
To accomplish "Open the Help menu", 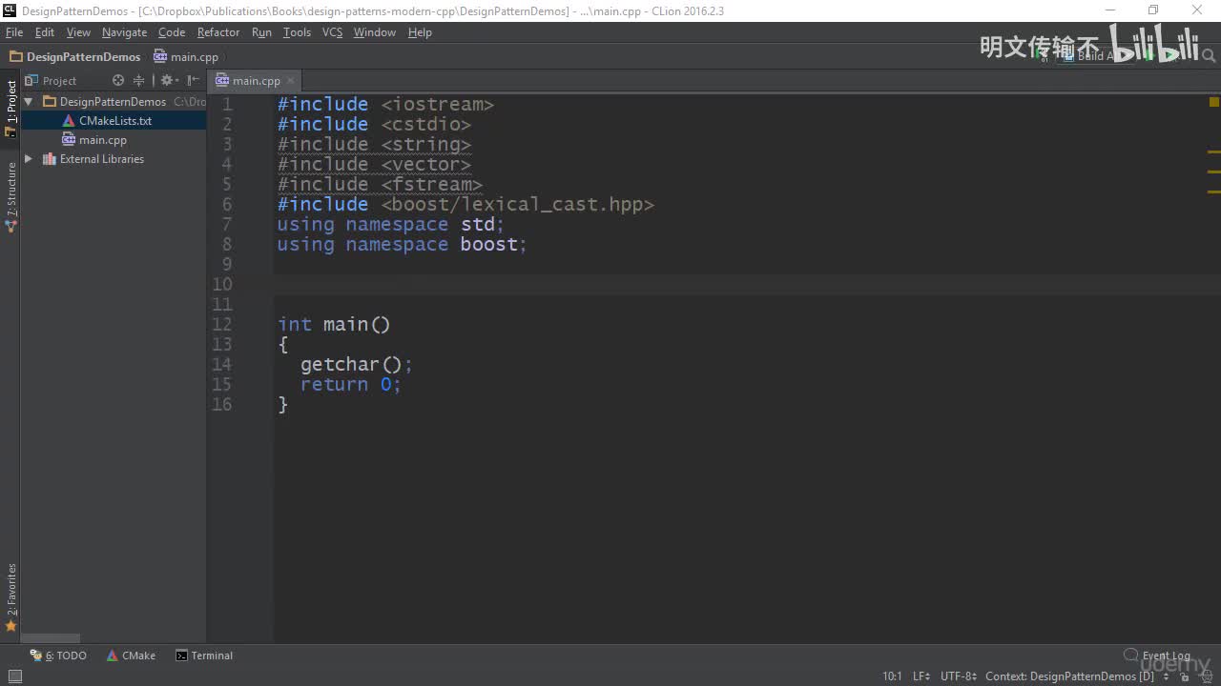I will click(420, 32).
